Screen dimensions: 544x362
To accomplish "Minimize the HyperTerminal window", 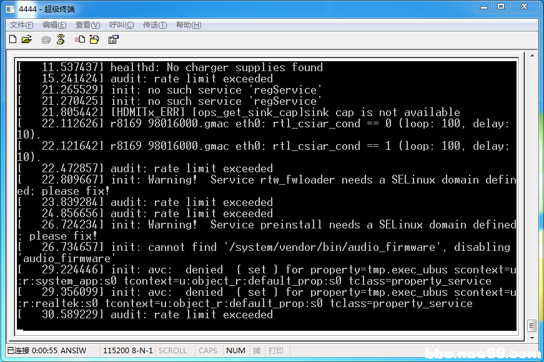I will pyautogui.click(x=484, y=7).
